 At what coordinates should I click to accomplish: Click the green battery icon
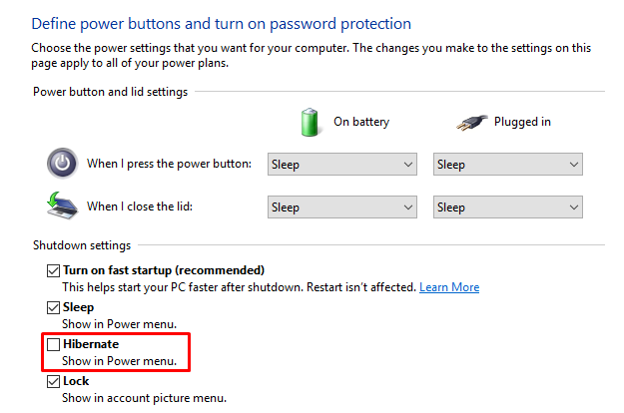click(x=312, y=122)
